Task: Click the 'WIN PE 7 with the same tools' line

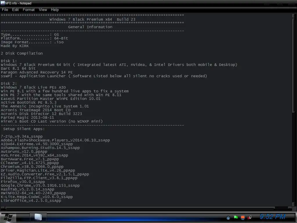Action: coord(61,95)
